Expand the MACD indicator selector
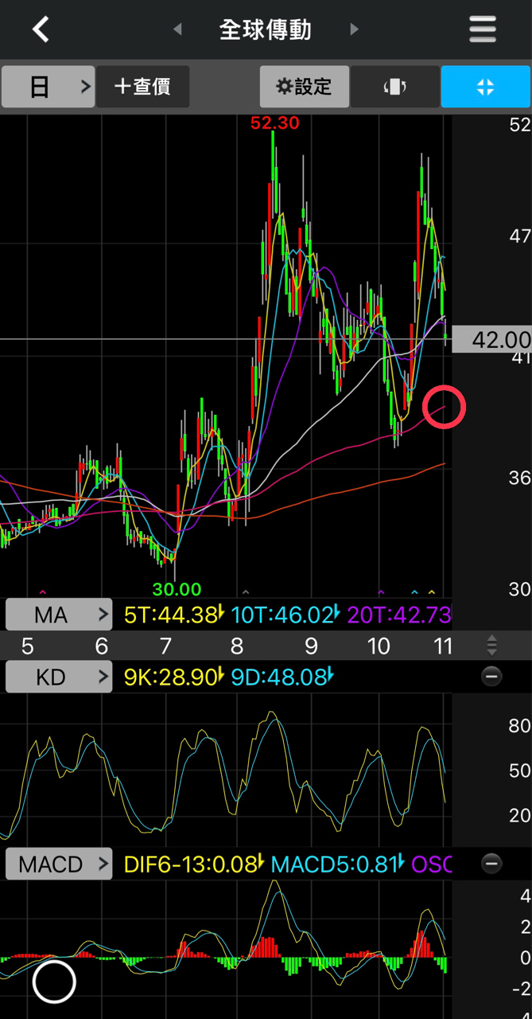 pyautogui.click(x=59, y=864)
